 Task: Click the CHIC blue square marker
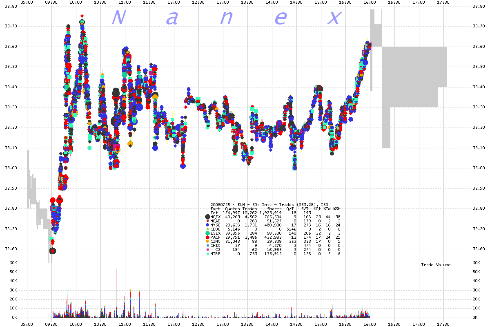tap(207, 245)
